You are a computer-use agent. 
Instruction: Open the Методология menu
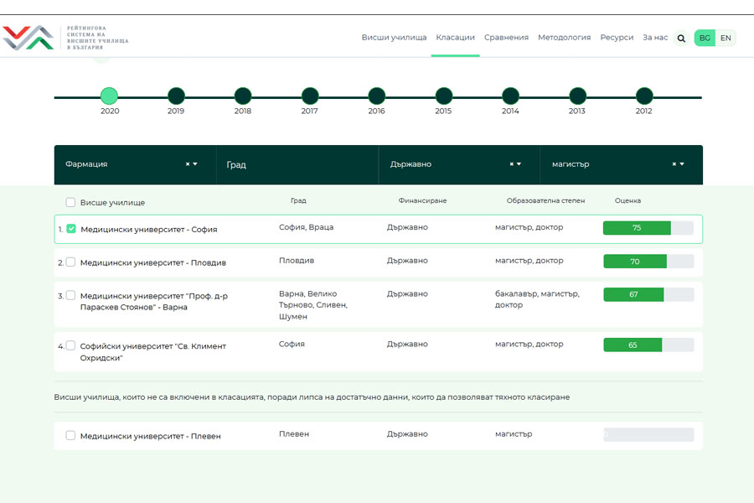point(564,38)
